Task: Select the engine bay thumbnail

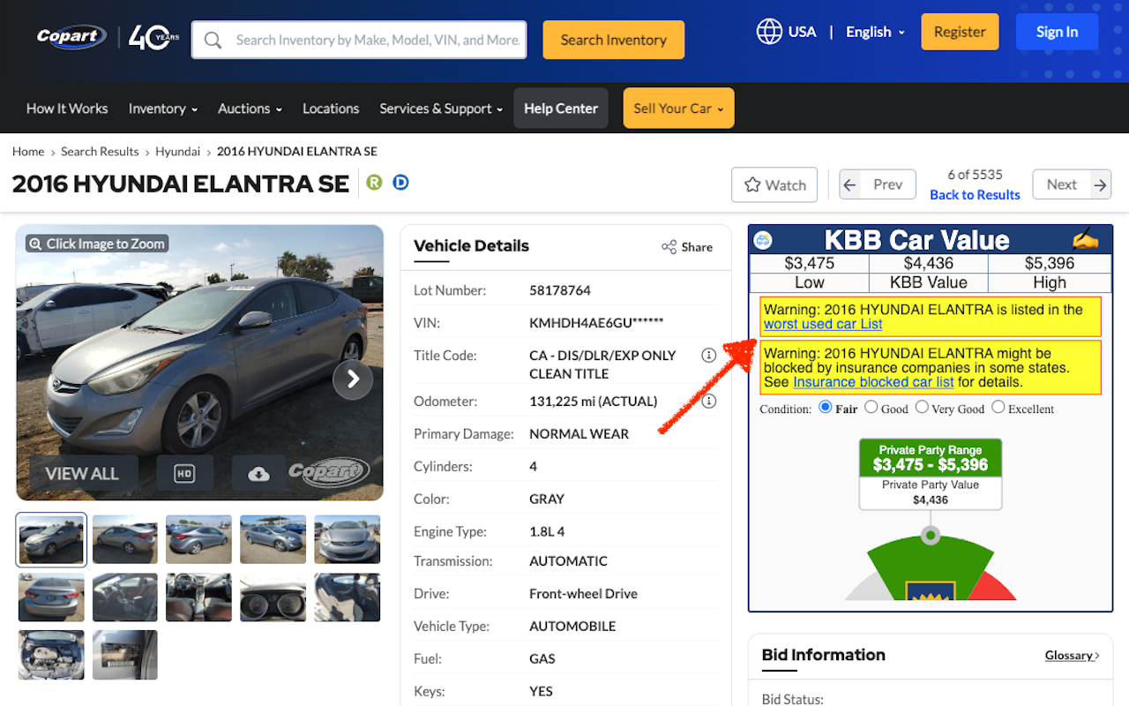Action: coord(51,655)
